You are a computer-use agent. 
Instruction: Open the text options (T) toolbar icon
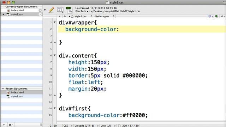coord(60,10)
